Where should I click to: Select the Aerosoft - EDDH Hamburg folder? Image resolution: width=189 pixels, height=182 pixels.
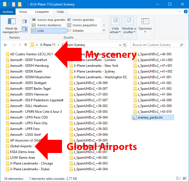(27, 66)
